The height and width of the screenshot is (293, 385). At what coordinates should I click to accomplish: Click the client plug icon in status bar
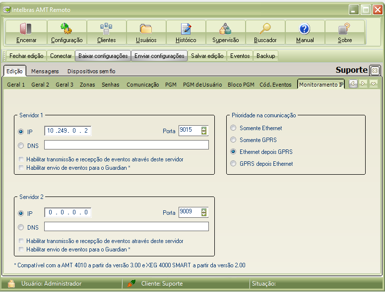131,284
